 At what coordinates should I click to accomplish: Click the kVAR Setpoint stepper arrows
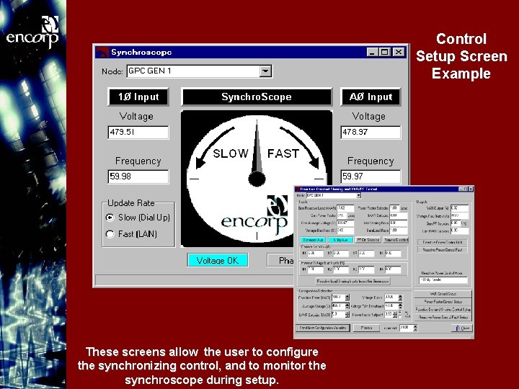point(347,315)
